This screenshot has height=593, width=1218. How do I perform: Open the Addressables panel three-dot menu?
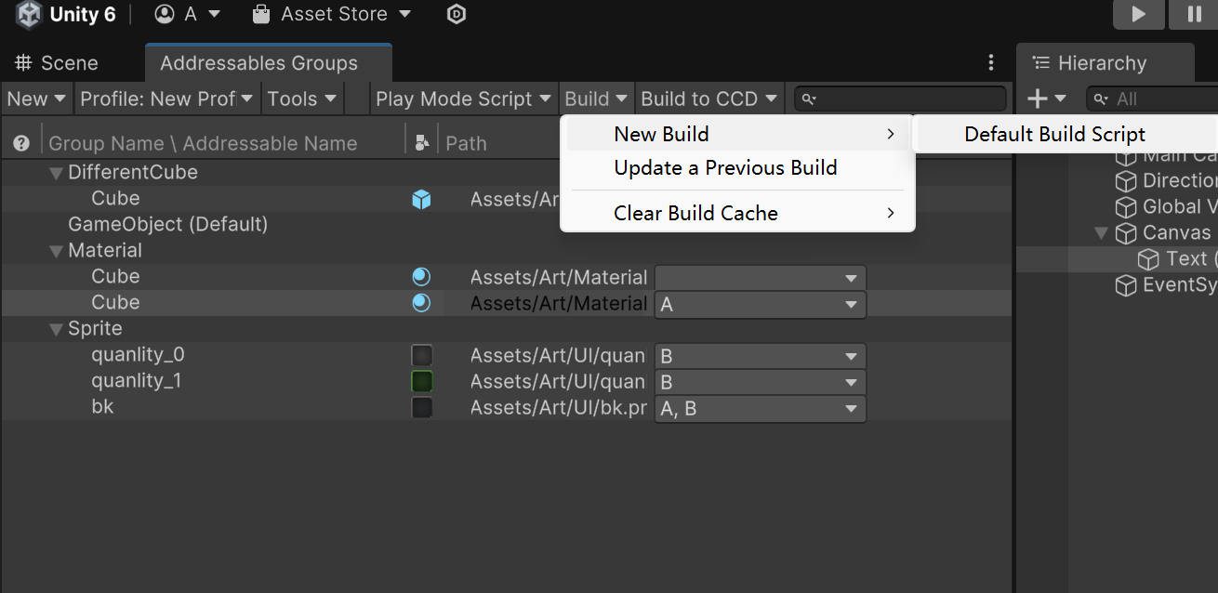(991, 63)
